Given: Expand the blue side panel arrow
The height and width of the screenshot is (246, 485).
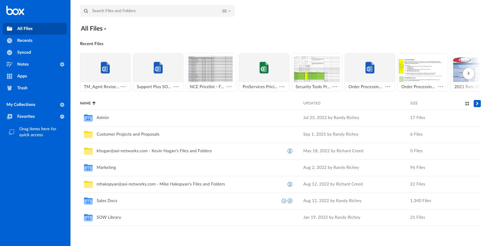Looking at the screenshot, I should (477, 104).
